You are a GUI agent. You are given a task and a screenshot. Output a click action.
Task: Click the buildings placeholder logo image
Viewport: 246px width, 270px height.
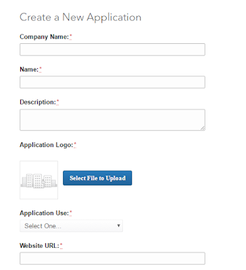39,180
